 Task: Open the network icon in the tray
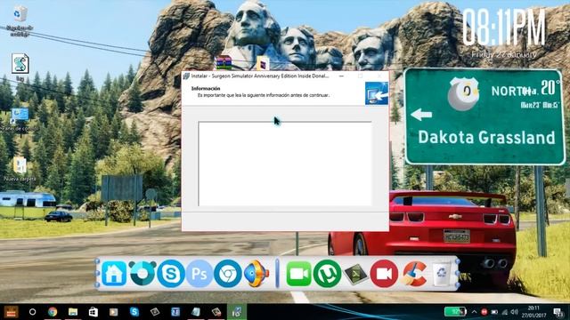504,312
